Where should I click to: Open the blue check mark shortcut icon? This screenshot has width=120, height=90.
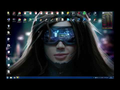click(x=73, y=20)
